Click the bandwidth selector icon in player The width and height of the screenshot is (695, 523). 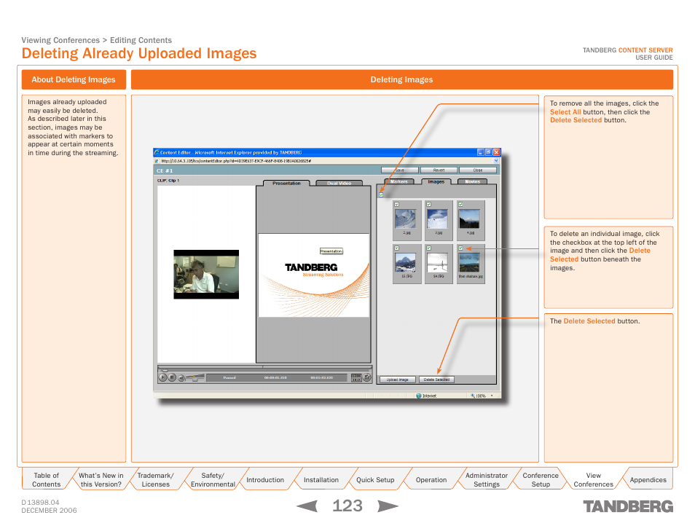click(356, 377)
